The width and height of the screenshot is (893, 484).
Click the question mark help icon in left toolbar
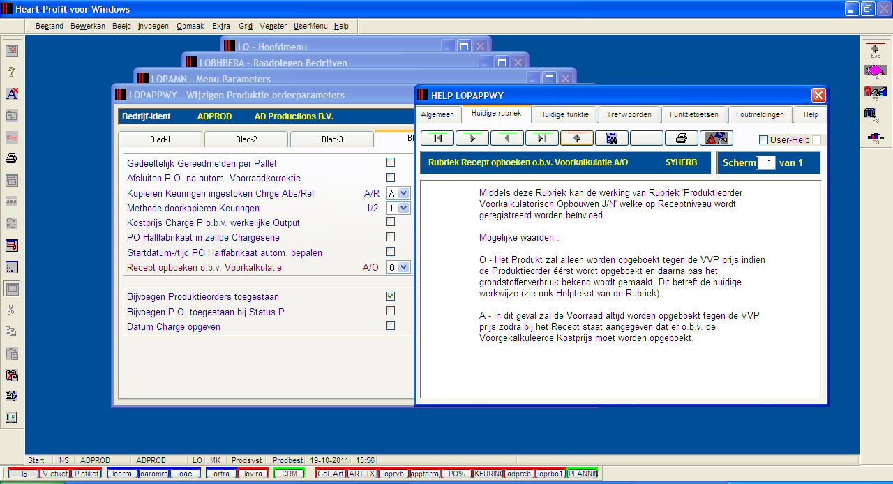coord(12,72)
